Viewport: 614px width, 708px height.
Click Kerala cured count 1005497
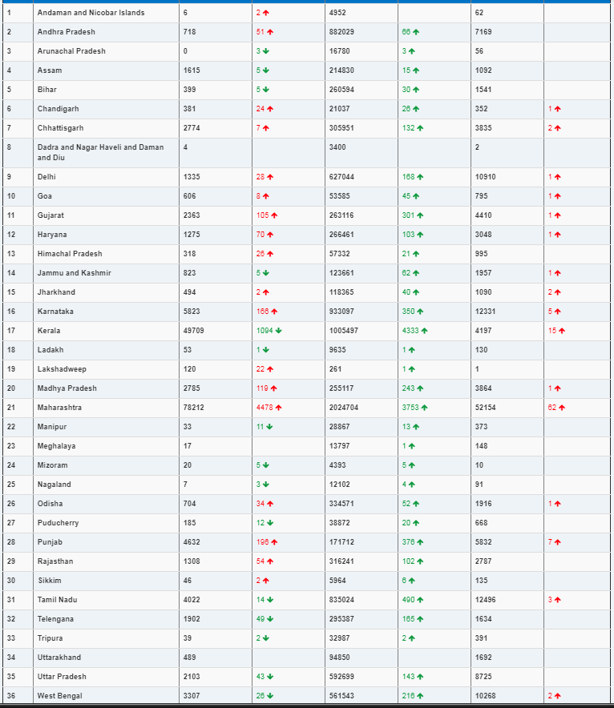[343, 331]
